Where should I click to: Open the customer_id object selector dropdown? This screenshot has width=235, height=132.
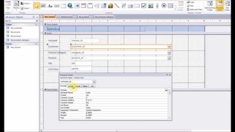pyautogui.click(x=94, y=82)
